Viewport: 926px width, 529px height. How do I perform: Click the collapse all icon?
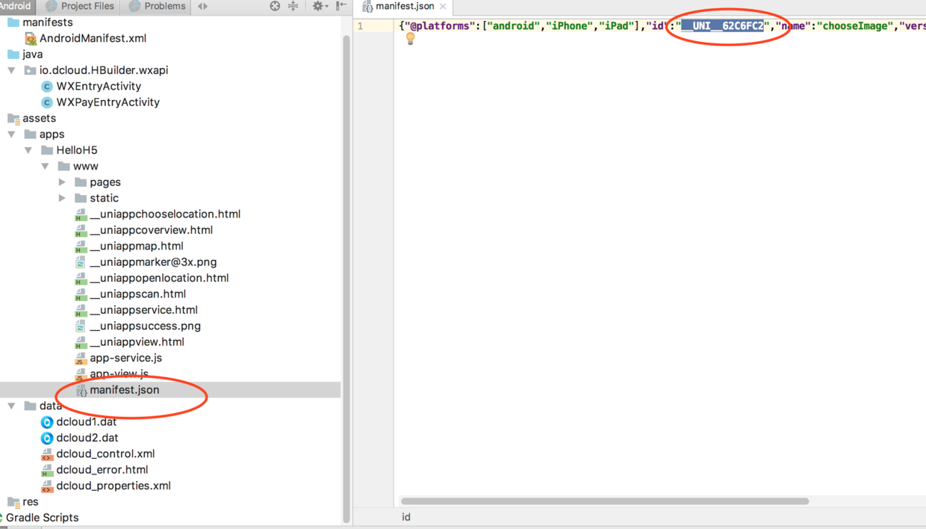pyautogui.click(x=293, y=6)
